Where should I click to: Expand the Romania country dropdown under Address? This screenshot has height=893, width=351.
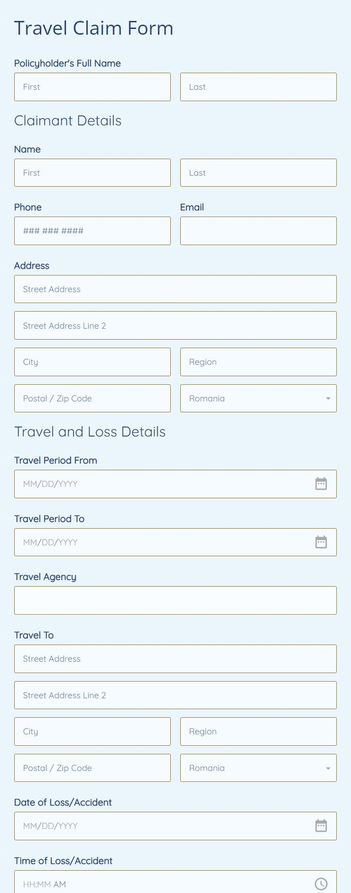pyautogui.click(x=327, y=398)
